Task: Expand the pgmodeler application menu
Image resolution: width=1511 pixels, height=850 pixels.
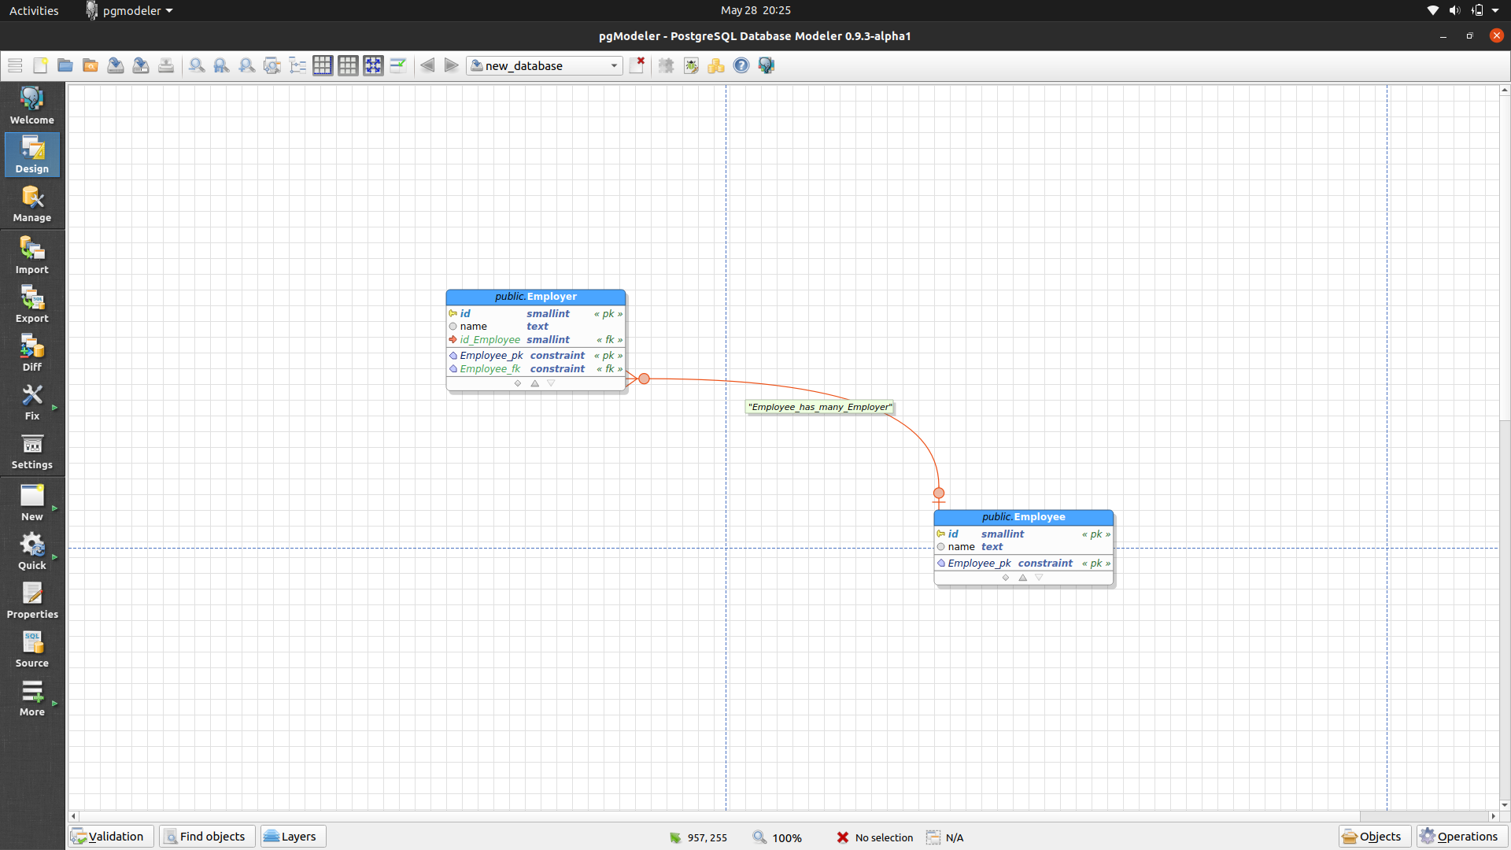Action: [x=131, y=10]
